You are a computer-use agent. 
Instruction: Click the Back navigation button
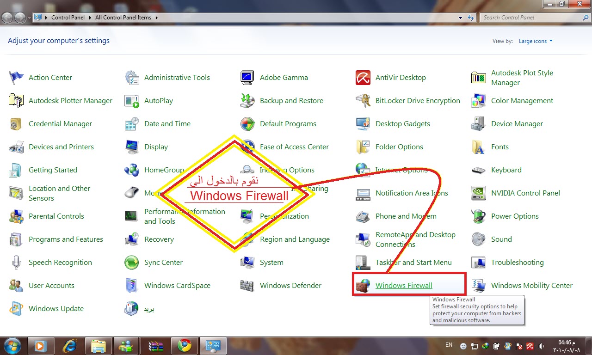pos(8,18)
